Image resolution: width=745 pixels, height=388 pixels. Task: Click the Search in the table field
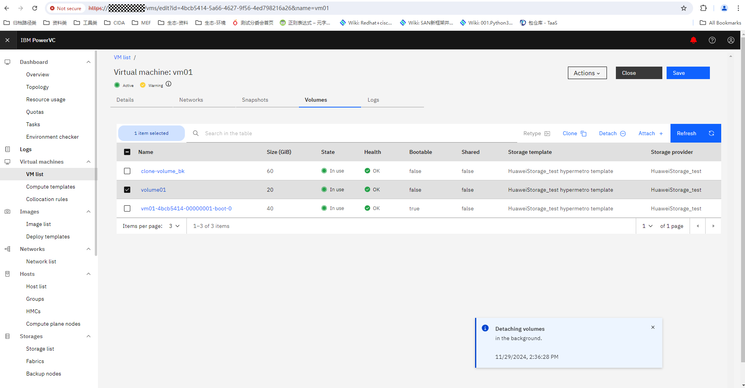pos(351,133)
